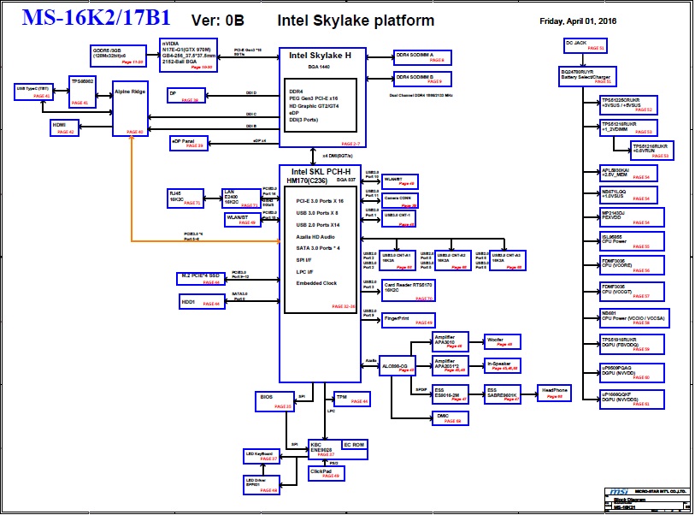Select the DMIC block

click(450, 418)
